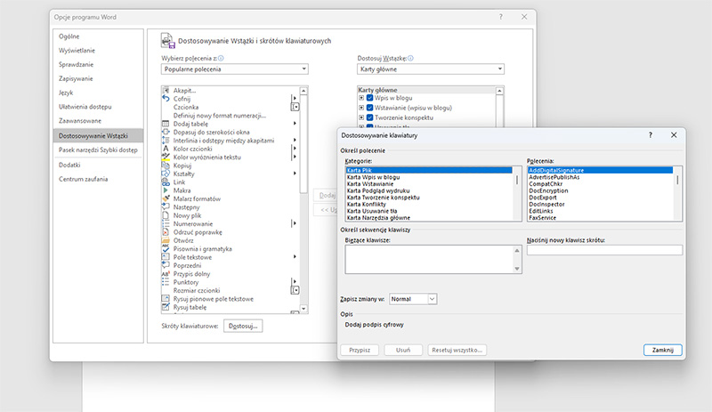Click the Cofnij undo arrow icon

(x=166, y=99)
